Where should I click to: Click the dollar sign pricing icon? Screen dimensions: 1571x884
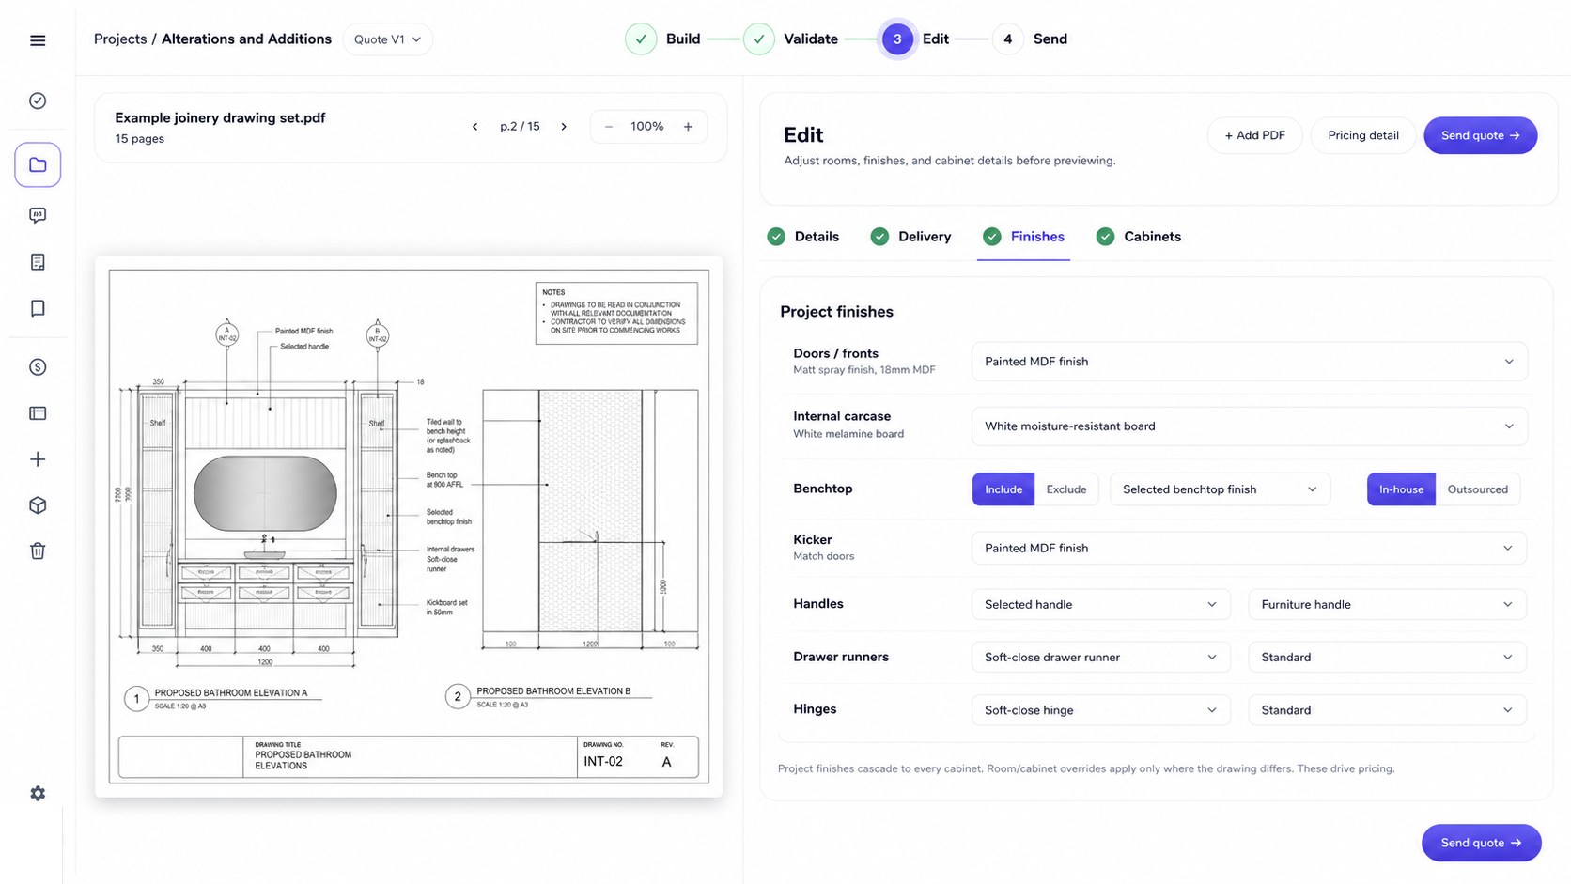point(38,367)
